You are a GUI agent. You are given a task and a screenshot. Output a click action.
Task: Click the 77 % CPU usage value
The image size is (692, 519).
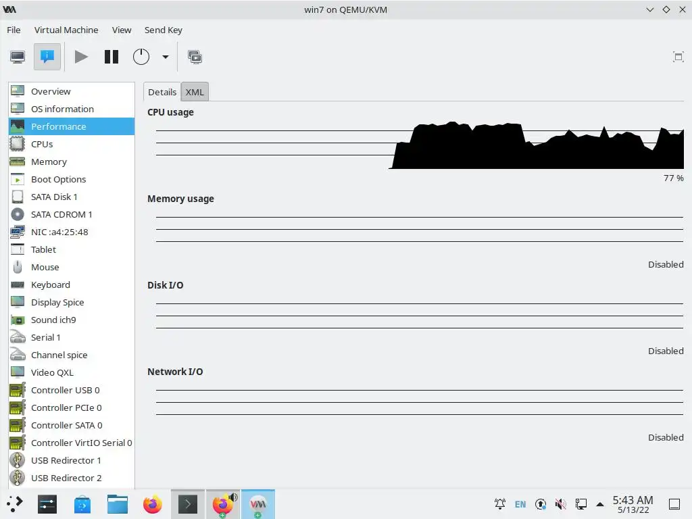(x=674, y=178)
